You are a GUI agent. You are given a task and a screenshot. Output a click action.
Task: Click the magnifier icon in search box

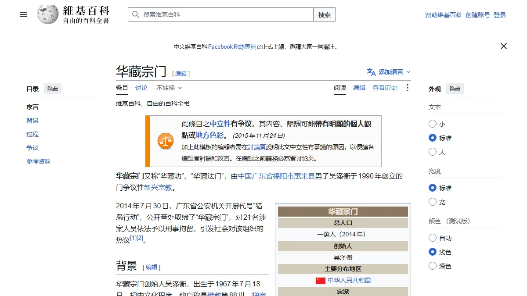coord(136,14)
